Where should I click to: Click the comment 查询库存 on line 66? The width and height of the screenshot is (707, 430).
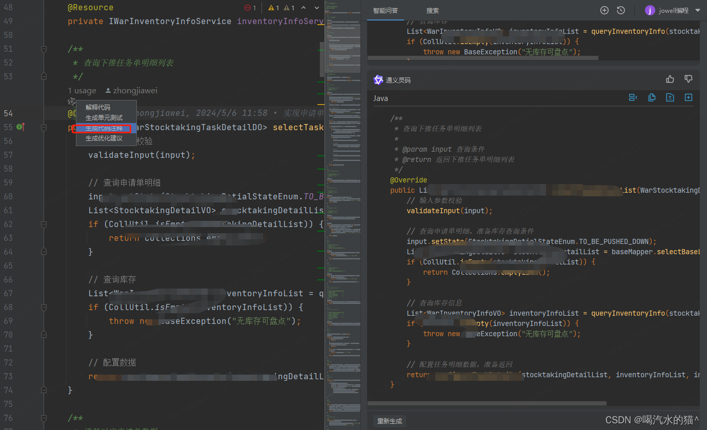112,279
